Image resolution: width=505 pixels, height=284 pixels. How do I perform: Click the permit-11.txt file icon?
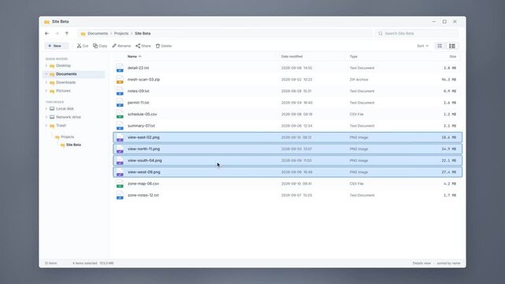(x=120, y=103)
